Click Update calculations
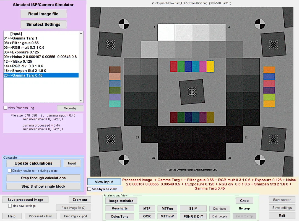The width and height of the screenshot is (299, 221). pyautogui.click(x=33, y=163)
